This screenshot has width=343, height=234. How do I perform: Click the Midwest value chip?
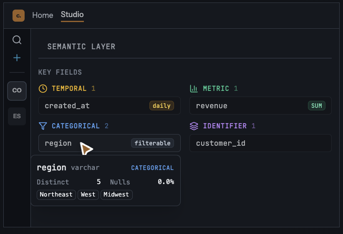[x=116, y=194]
